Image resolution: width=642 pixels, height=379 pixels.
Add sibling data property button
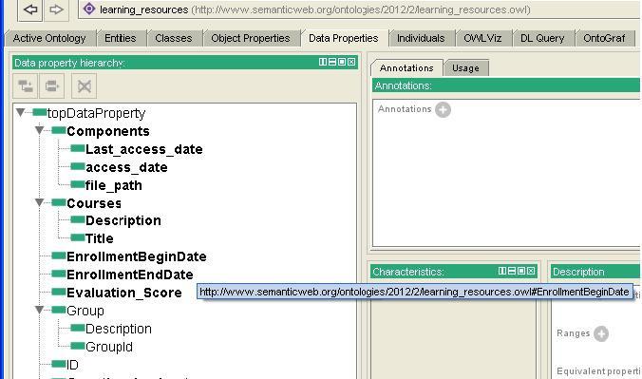pyautogui.click(x=51, y=86)
